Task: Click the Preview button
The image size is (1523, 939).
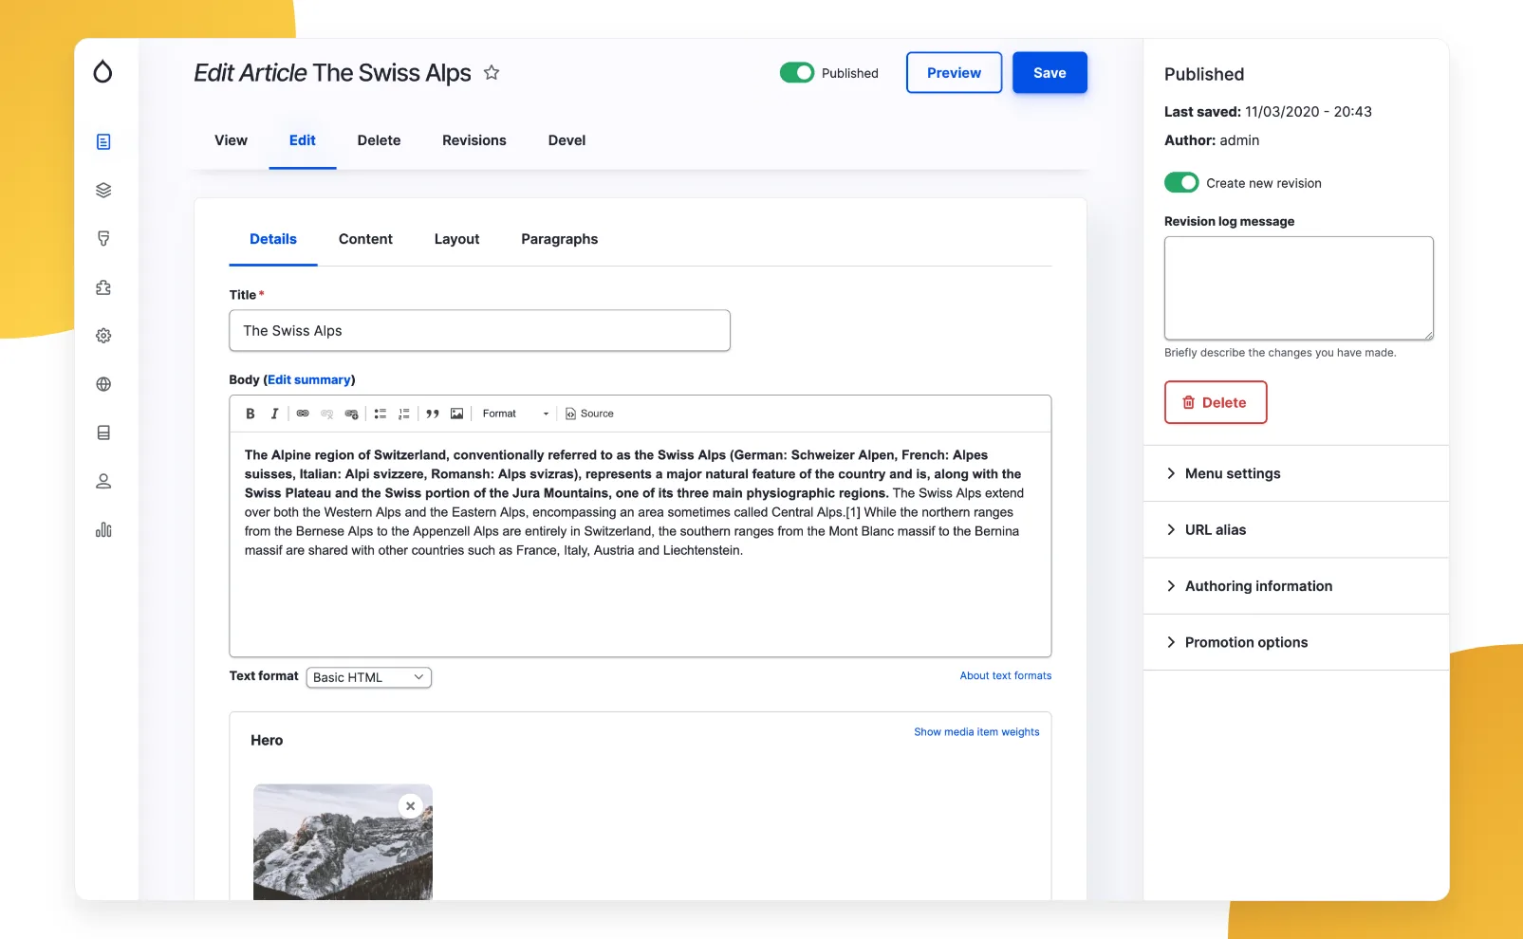Action: point(954,73)
